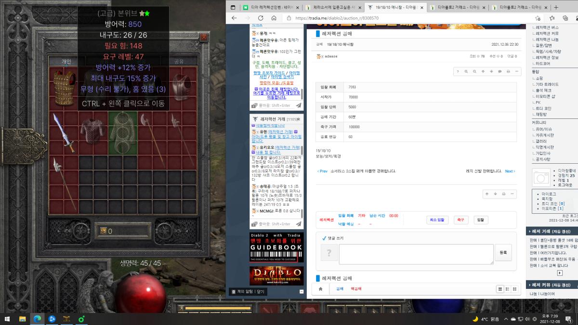The height and width of the screenshot is (325, 578).
Task: Open 질문/답변 in the sidebar
Action: click(544, 46)
